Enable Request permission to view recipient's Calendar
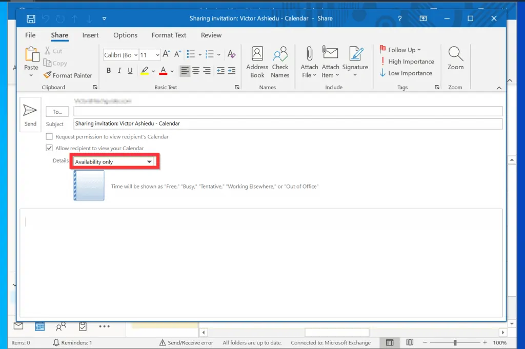Screen dimensions: 525x349 pyautogui.click(x=49, y=137)
